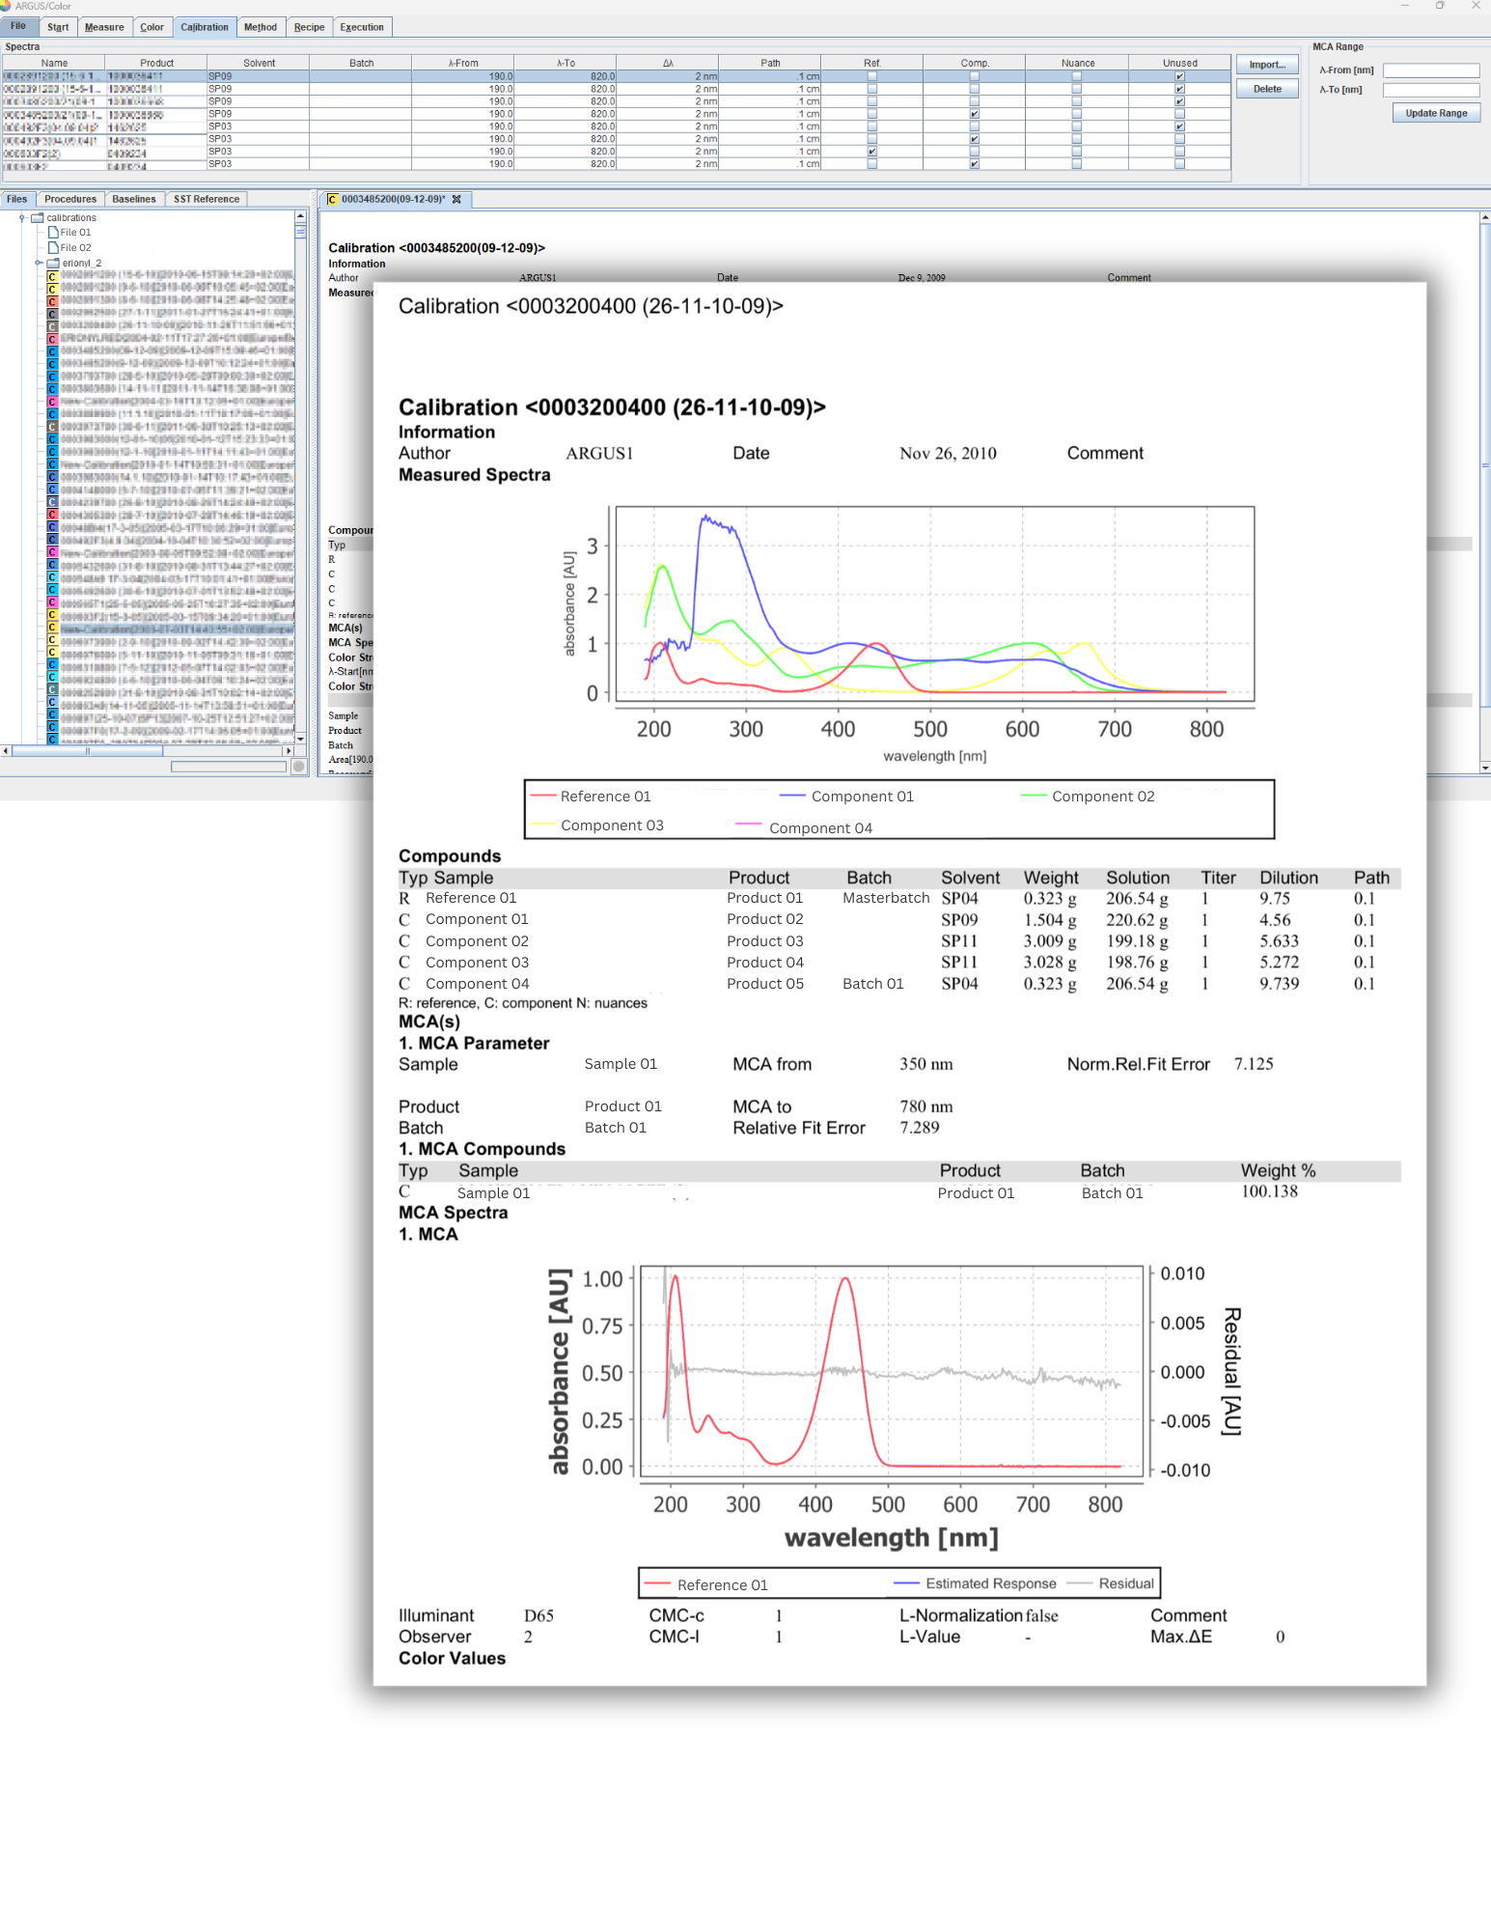The image size is (1491, 1931).
Task: Switch to the Procedures panel tab
Action: (70, 199)
